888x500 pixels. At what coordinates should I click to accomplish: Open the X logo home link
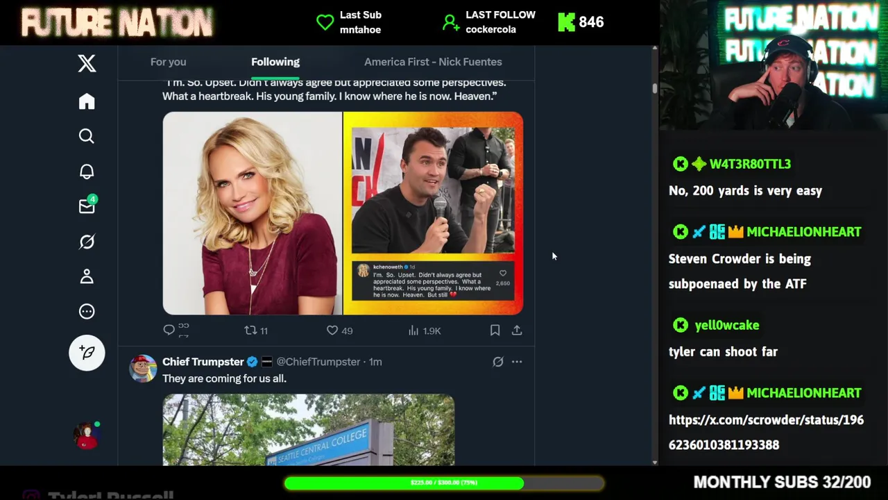[87, 63]
